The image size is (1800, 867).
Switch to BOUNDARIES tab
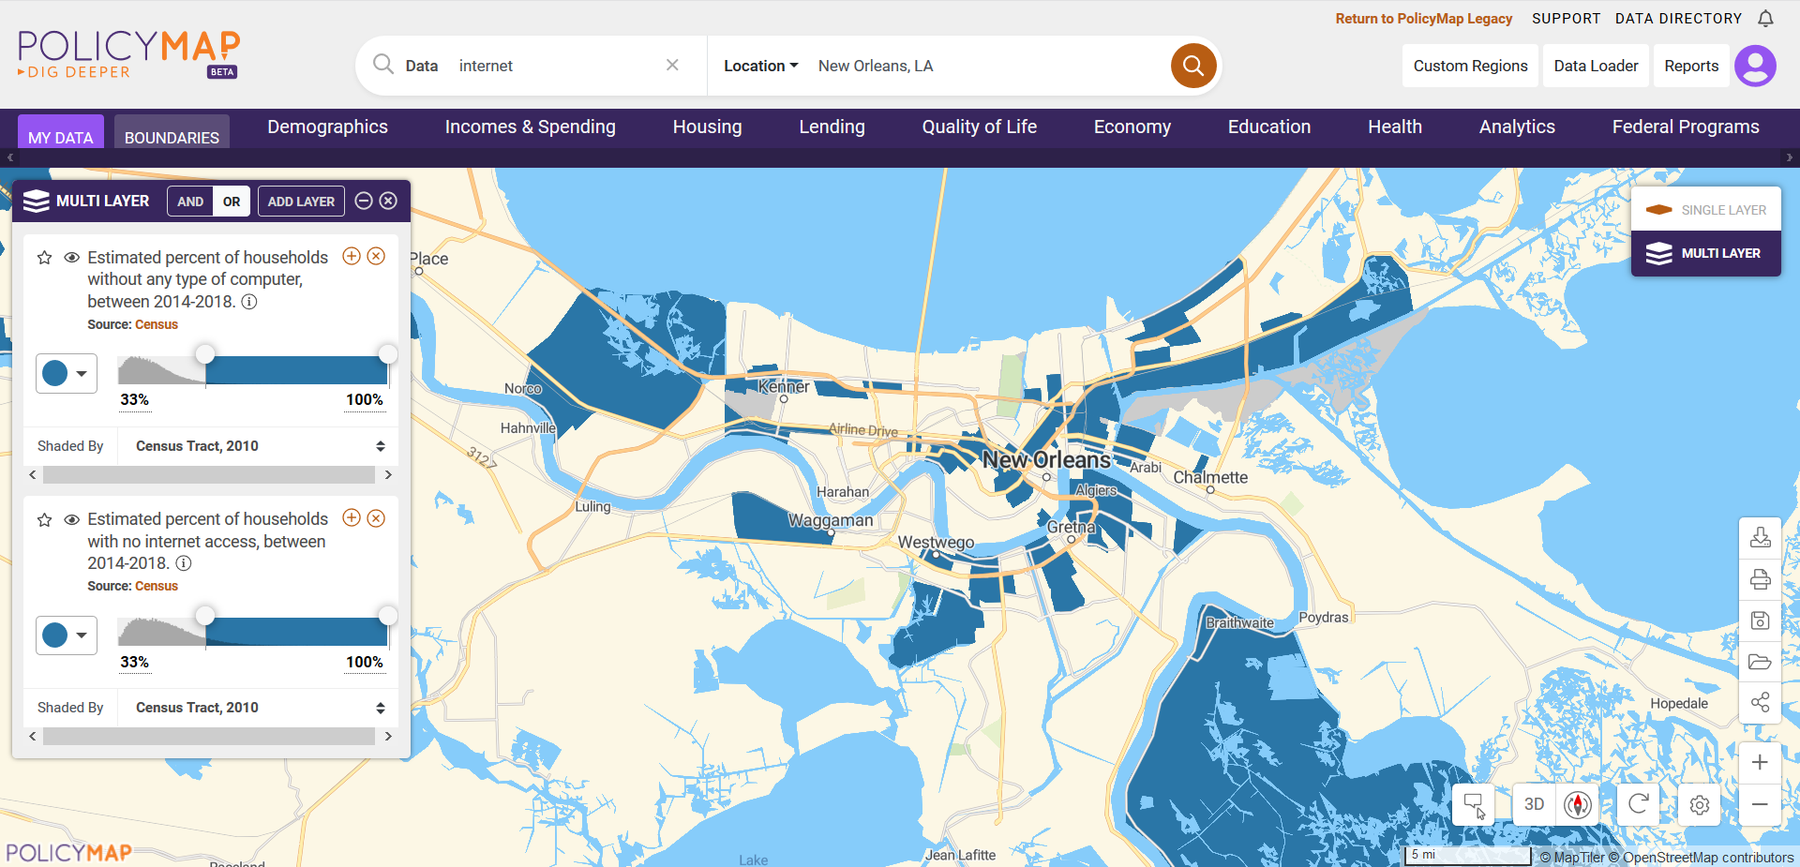pyautogui.click(x=172, y=132)
